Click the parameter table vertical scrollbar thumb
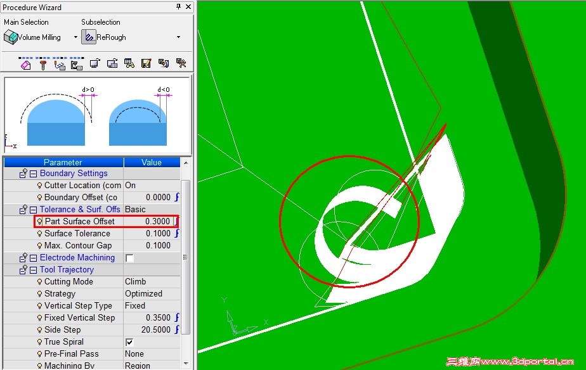This screenshot has width=586, height=370. pos(186,257)
